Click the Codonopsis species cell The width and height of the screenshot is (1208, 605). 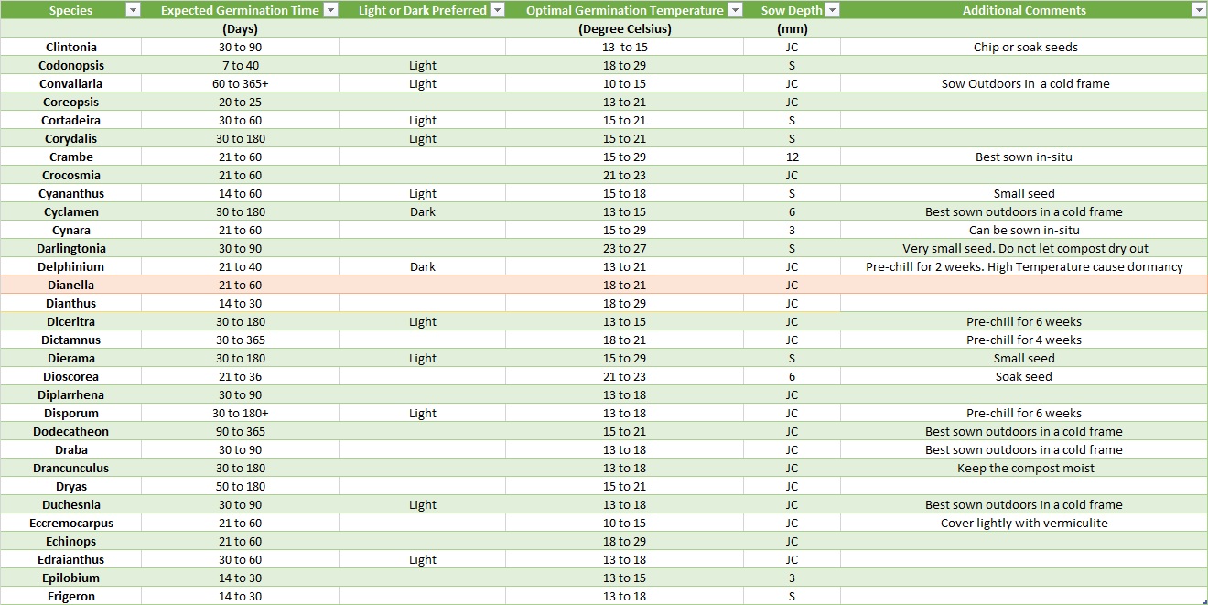click(71, 65)
